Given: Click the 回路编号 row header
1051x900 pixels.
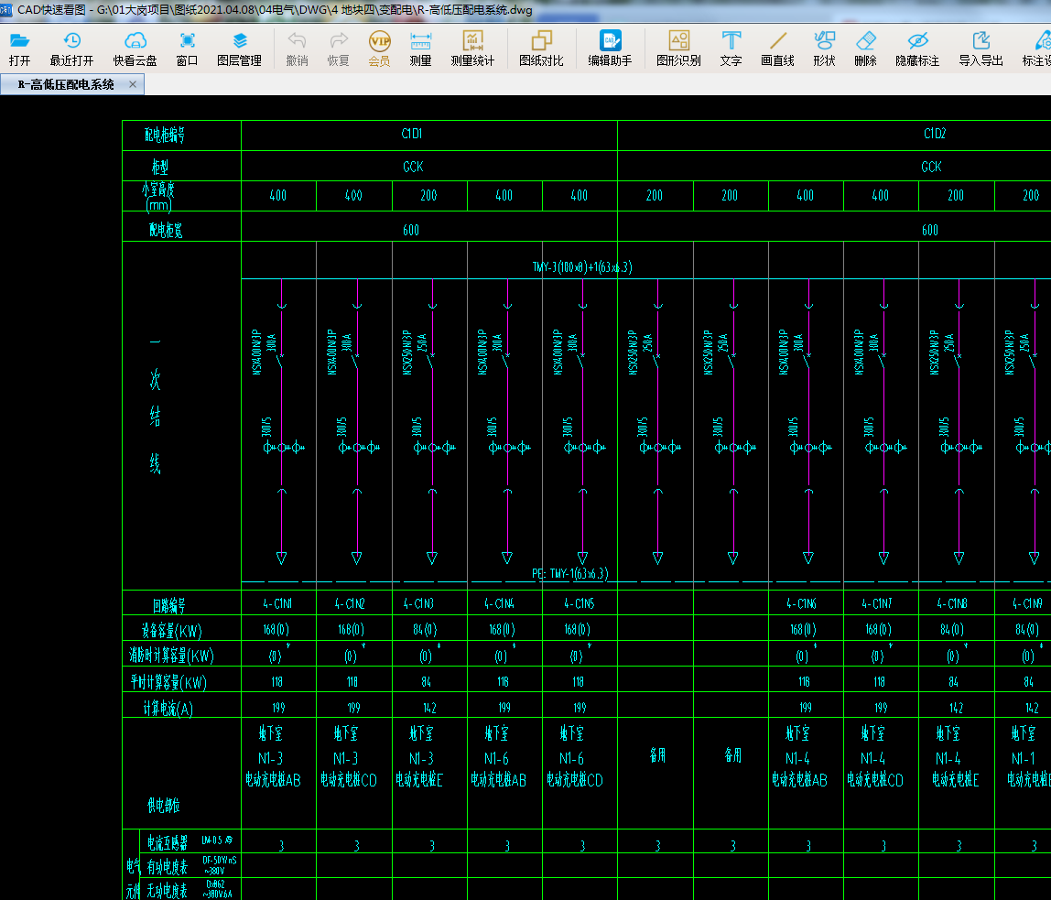Looking at the screenshot, I should pyautogui.click(x=168, y=606).
